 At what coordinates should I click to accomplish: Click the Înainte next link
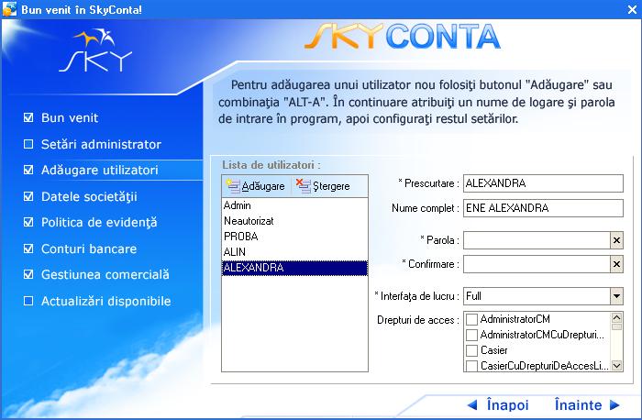tap(587, 404)
